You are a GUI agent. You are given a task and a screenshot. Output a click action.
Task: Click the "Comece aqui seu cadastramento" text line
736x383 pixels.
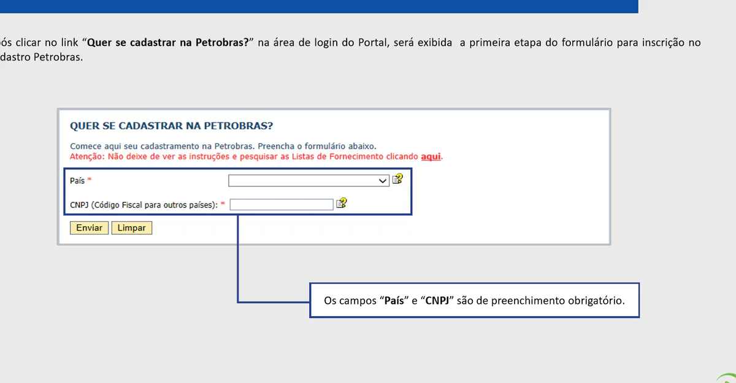pos(223,147)
